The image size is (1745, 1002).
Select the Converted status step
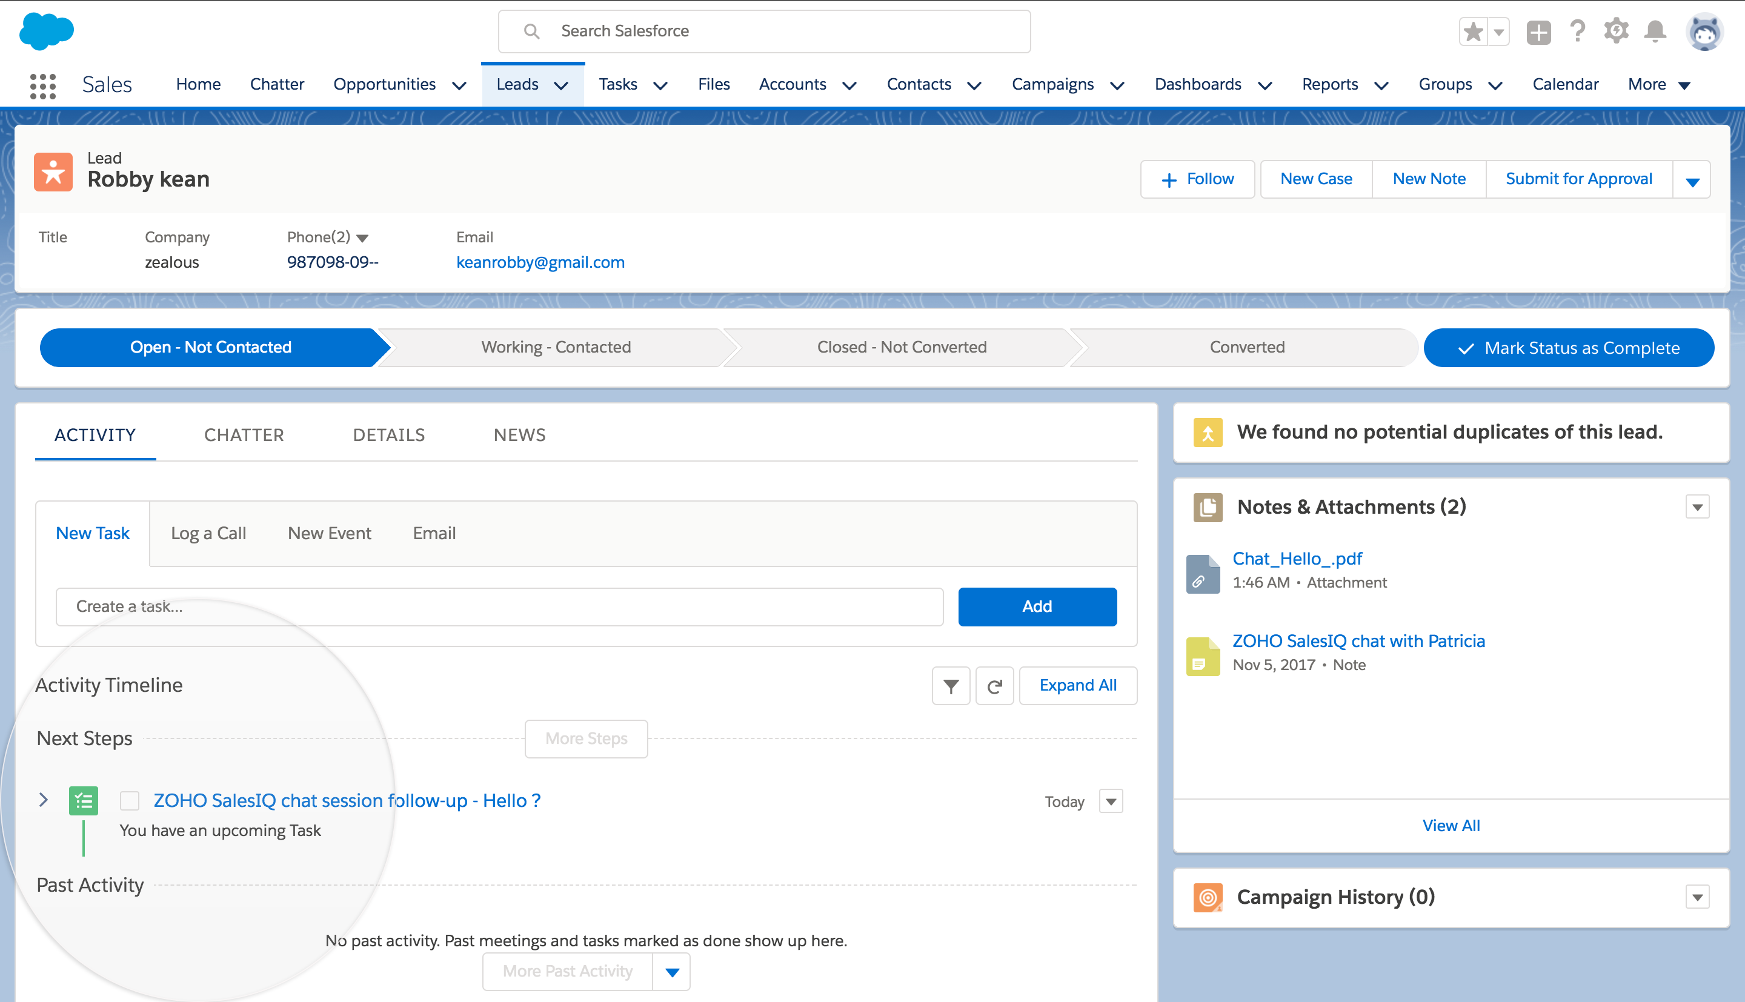tap(1246, 347)
